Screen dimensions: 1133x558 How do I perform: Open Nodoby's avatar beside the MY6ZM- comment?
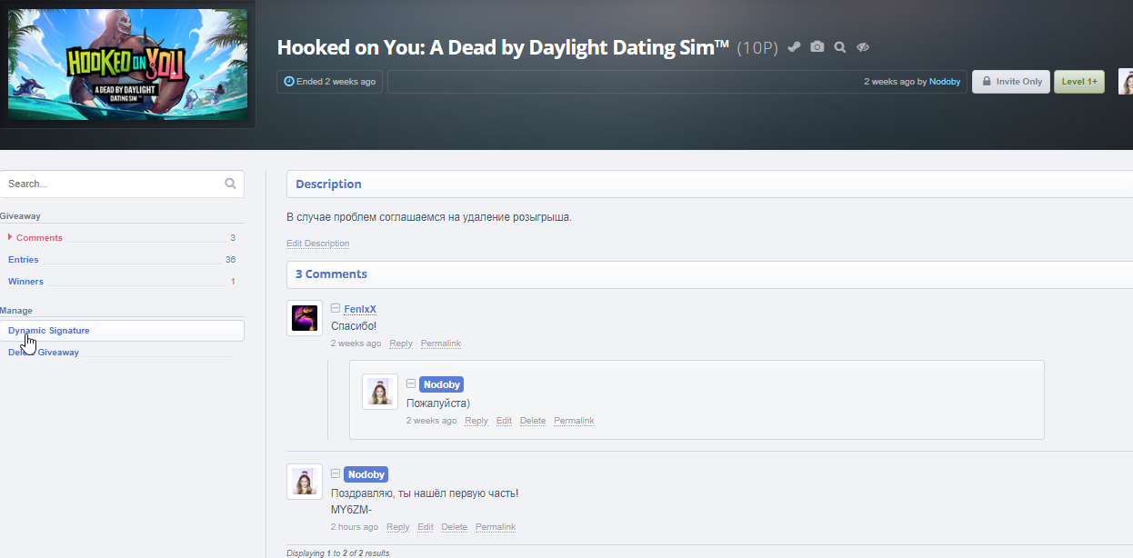305,482
